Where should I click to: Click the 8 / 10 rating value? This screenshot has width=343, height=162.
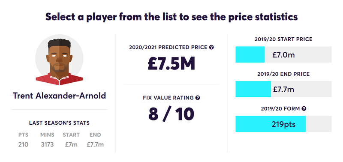click(171, 114)
